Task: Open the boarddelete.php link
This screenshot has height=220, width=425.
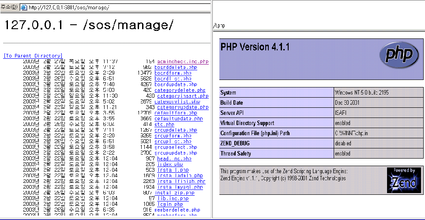Action: (x=176, y=67)
